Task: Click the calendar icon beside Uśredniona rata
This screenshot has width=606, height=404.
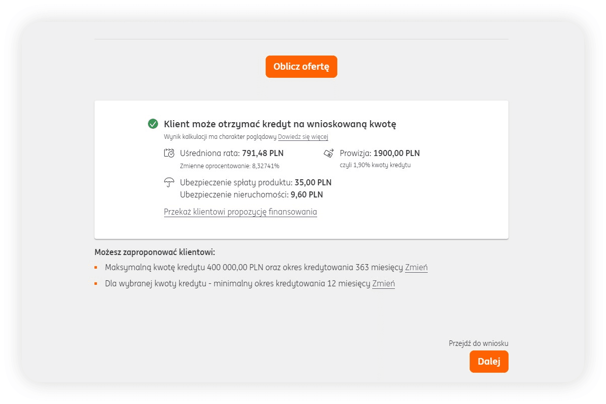Action: click(169, 153)
